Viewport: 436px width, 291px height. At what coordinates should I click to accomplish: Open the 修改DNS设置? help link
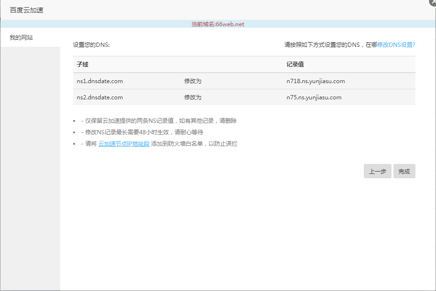(396, 45)
